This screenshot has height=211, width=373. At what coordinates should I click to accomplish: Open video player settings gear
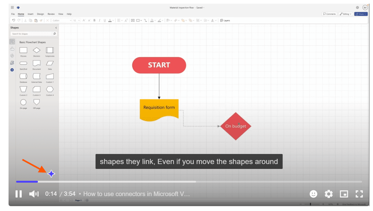coord(328,194)
